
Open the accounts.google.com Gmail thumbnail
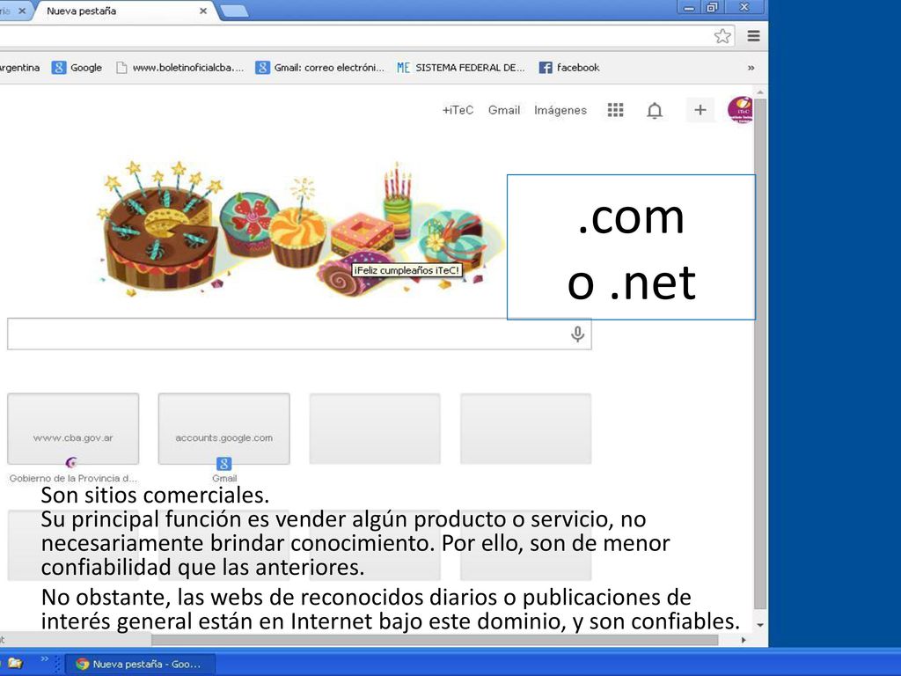coord(224,429)
